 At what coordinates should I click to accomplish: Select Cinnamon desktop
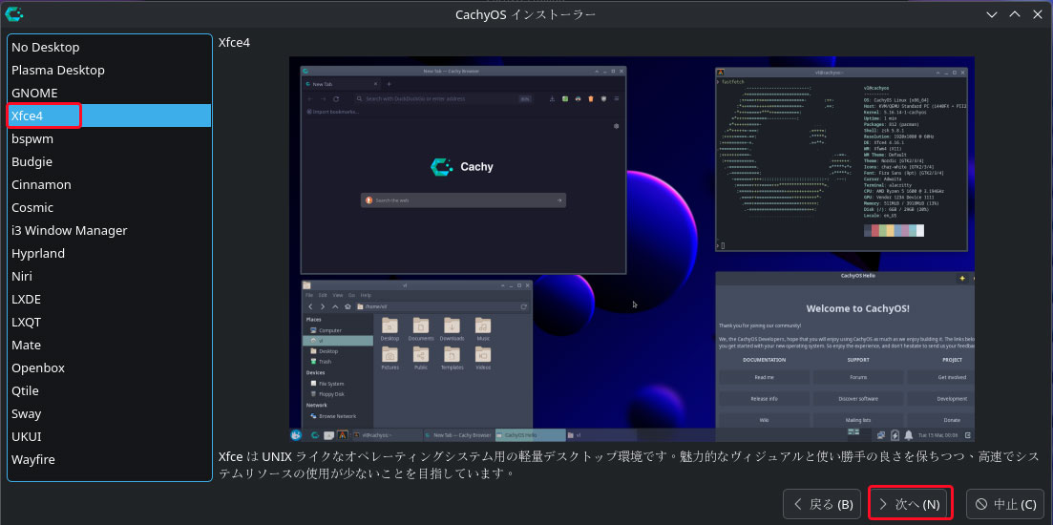[x=110, y=184]
